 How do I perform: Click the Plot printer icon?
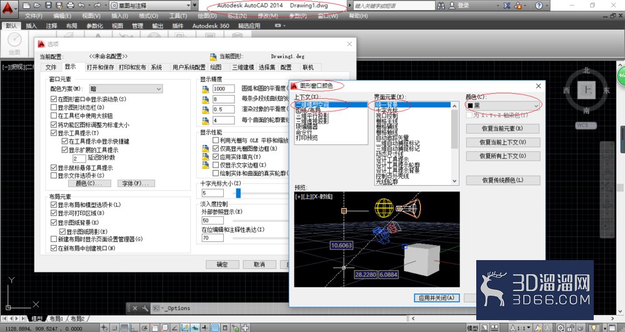pos(71,6)
